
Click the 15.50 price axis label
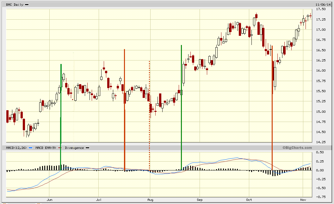coord(321,91)
